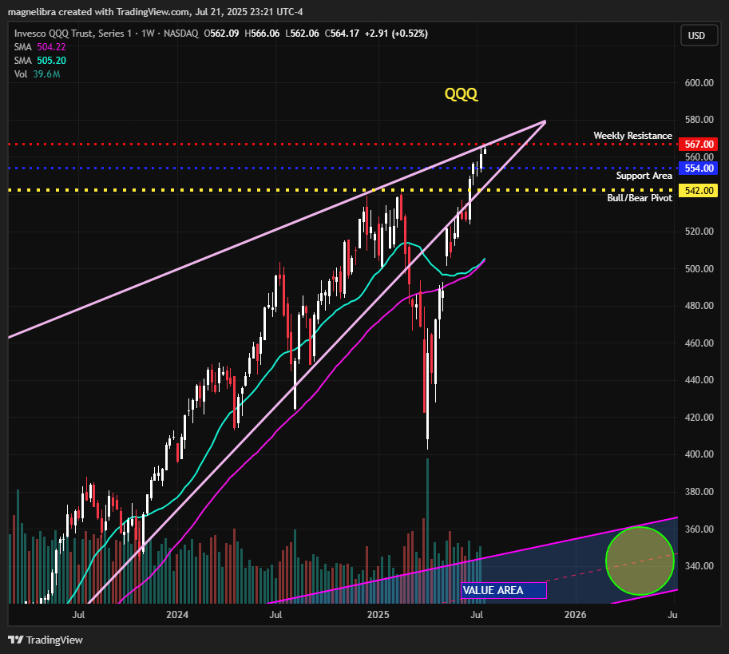Click the 500.00 price axis label
Image resolution: width=729 pixels, height=654 pixels.
click(699, 268)
